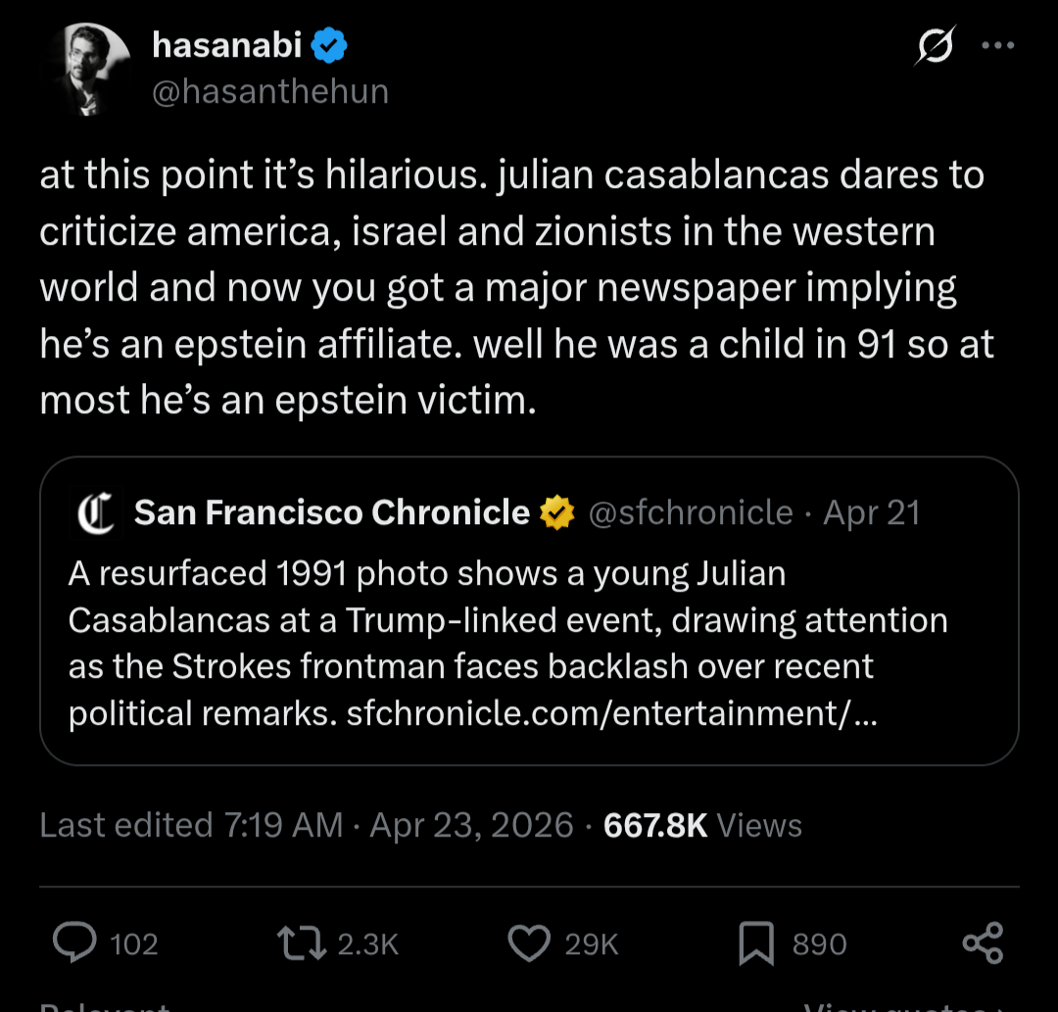Open the sfchronicle.com/entertainment link
The width and height of the screenshot is (1058, 1012).
pos(611,713)
